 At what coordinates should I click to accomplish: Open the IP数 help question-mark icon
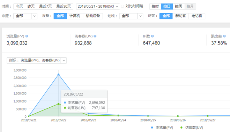pos(153,36)
